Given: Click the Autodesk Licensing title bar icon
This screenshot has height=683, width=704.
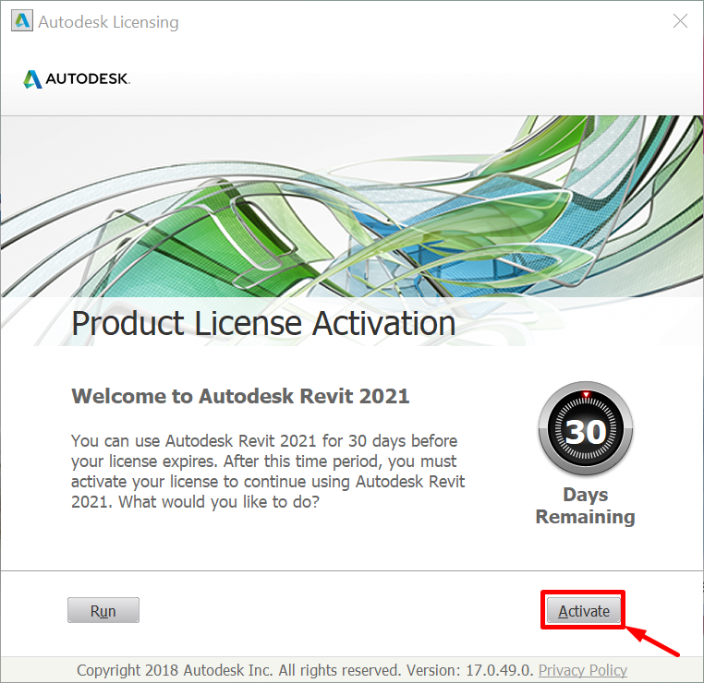Looking at the screenshot, I should pos(22,21).
